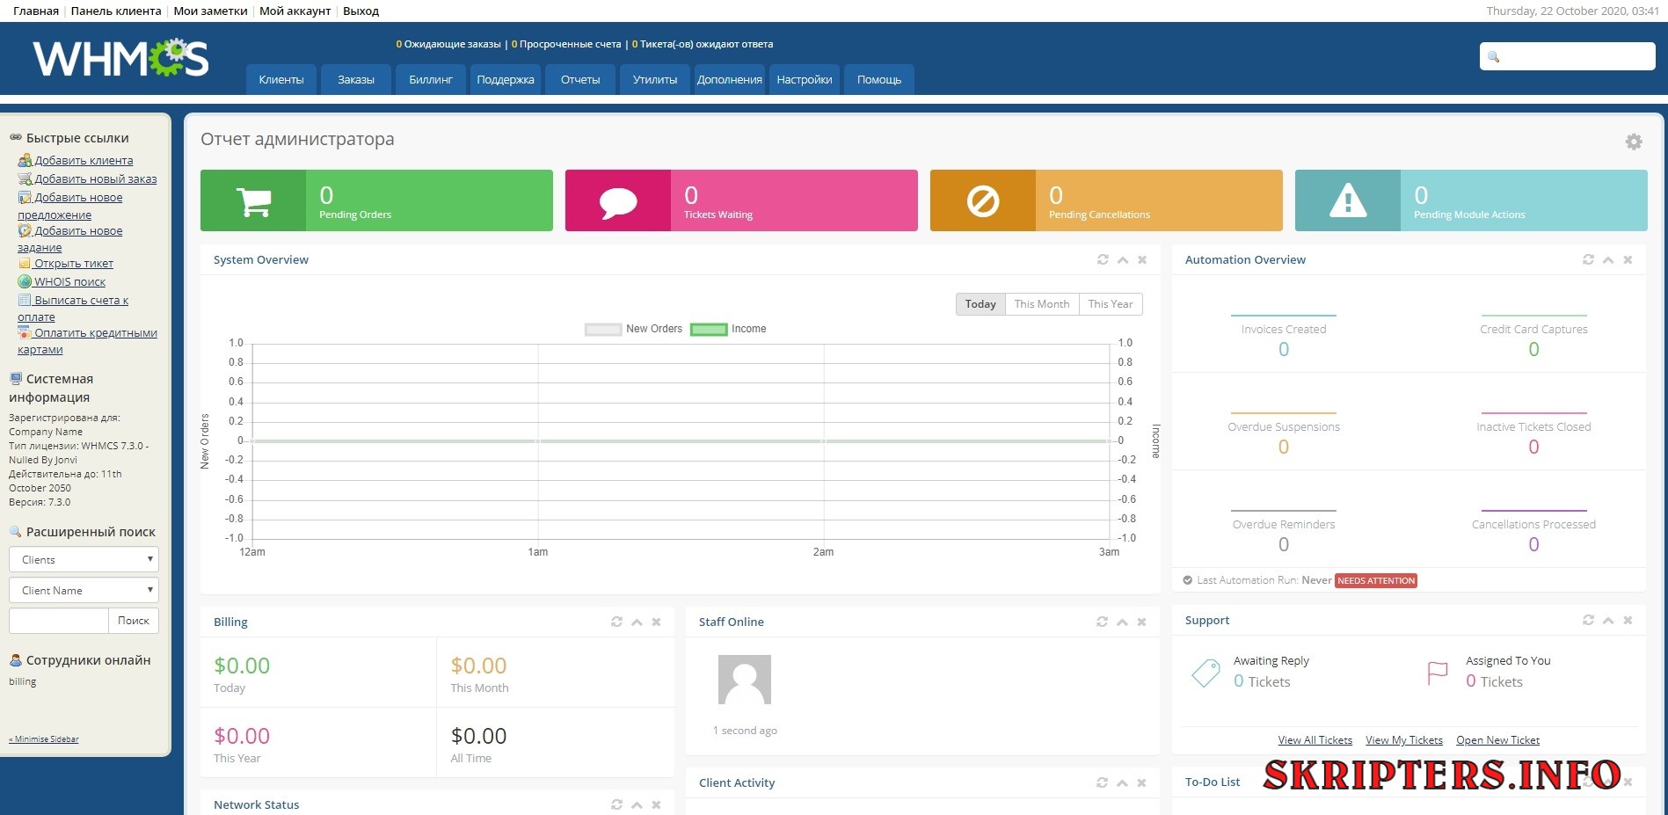Click the staff member avatar thumbnail
This screenshot has height=815, width=1668.
[745, 680]
